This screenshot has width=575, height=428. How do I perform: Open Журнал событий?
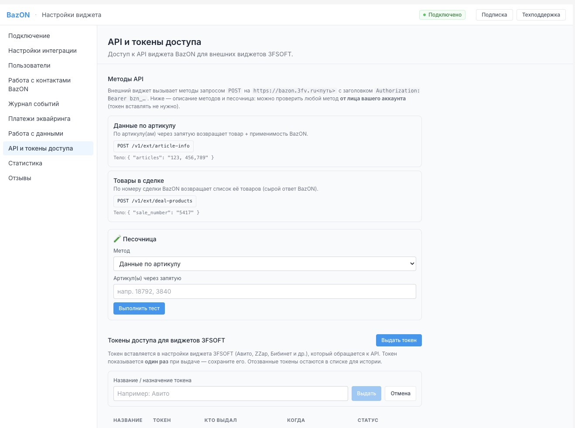click(x=48, y=104)
